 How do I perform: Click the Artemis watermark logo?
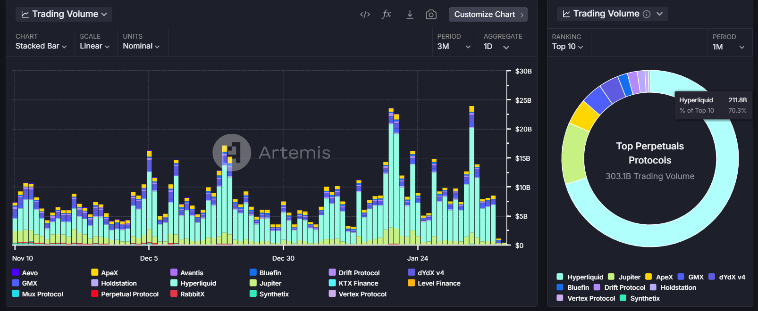pos(231,152)
